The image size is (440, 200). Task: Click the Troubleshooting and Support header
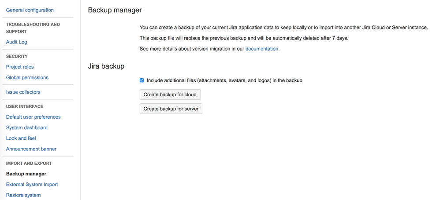tap(33, 28)
